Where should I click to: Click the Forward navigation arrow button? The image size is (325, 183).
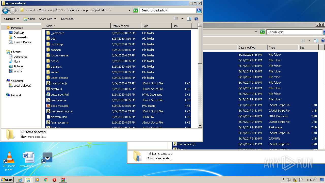(x=12, y=10)
